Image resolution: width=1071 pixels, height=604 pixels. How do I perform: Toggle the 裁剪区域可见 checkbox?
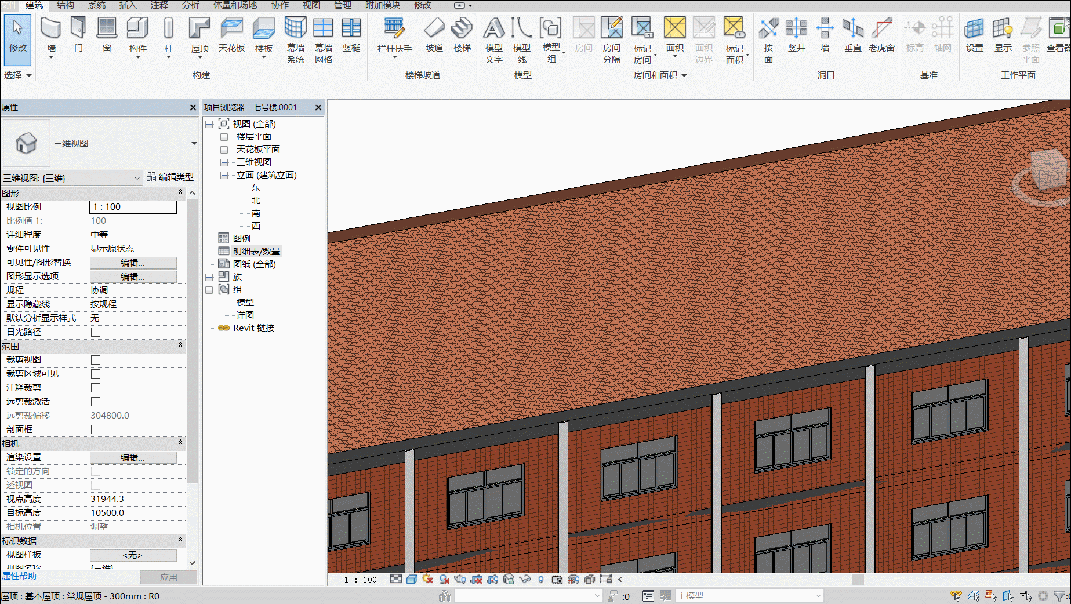[96, 374]
